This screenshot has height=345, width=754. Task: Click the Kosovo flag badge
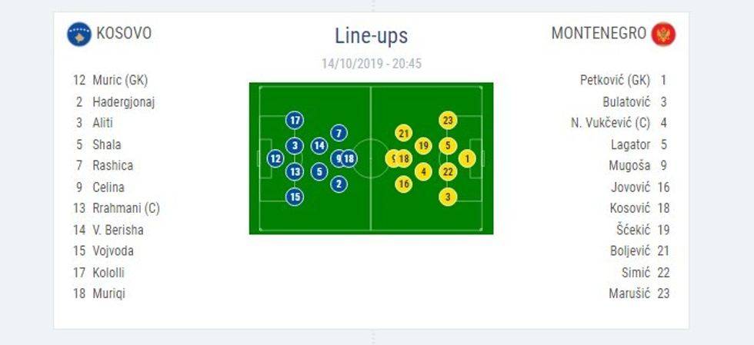point(78,34)
